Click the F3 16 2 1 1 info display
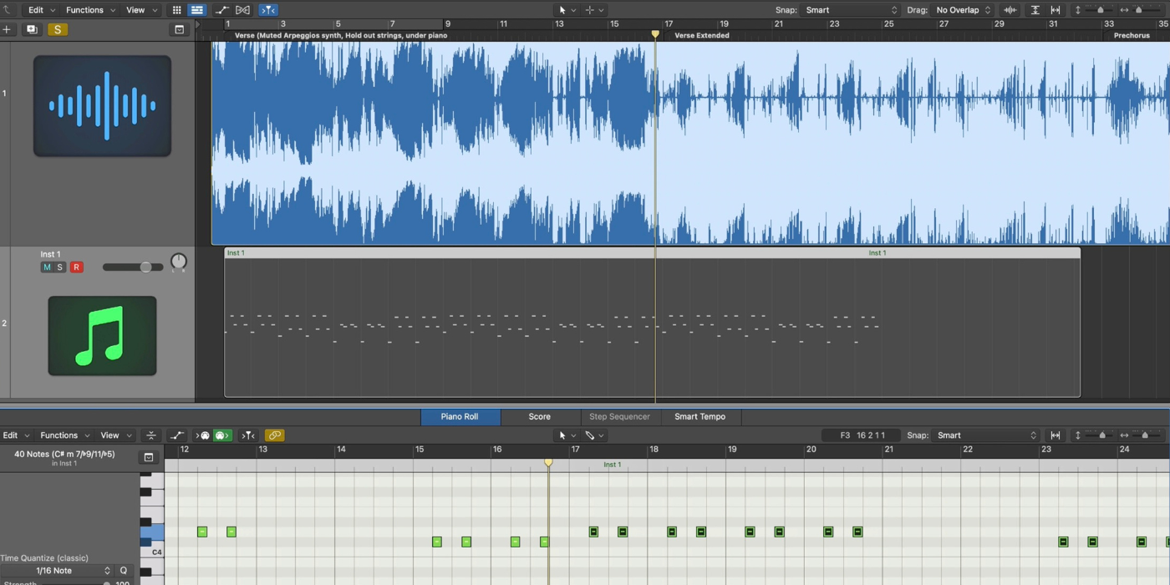Viewport: 1170px width, 585px height. [x=861, y=435]
